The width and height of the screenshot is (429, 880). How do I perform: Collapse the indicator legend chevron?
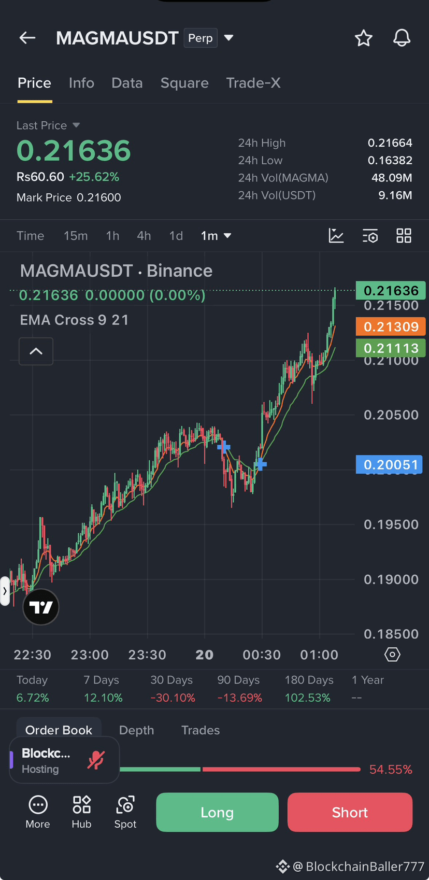coord(36,351)
